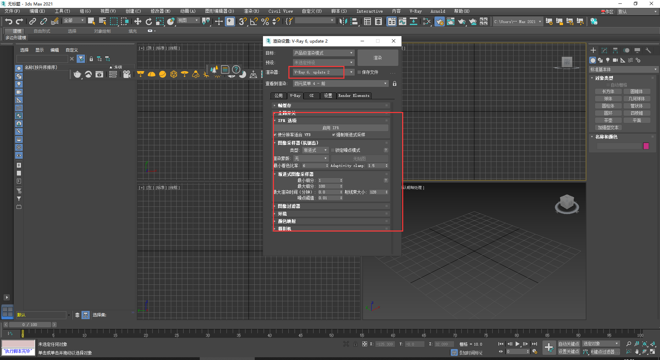Viewport: 660px width, 360px height.
Task: Uncheck 使分辨率适合 VFB
Action: coord(275,135)
